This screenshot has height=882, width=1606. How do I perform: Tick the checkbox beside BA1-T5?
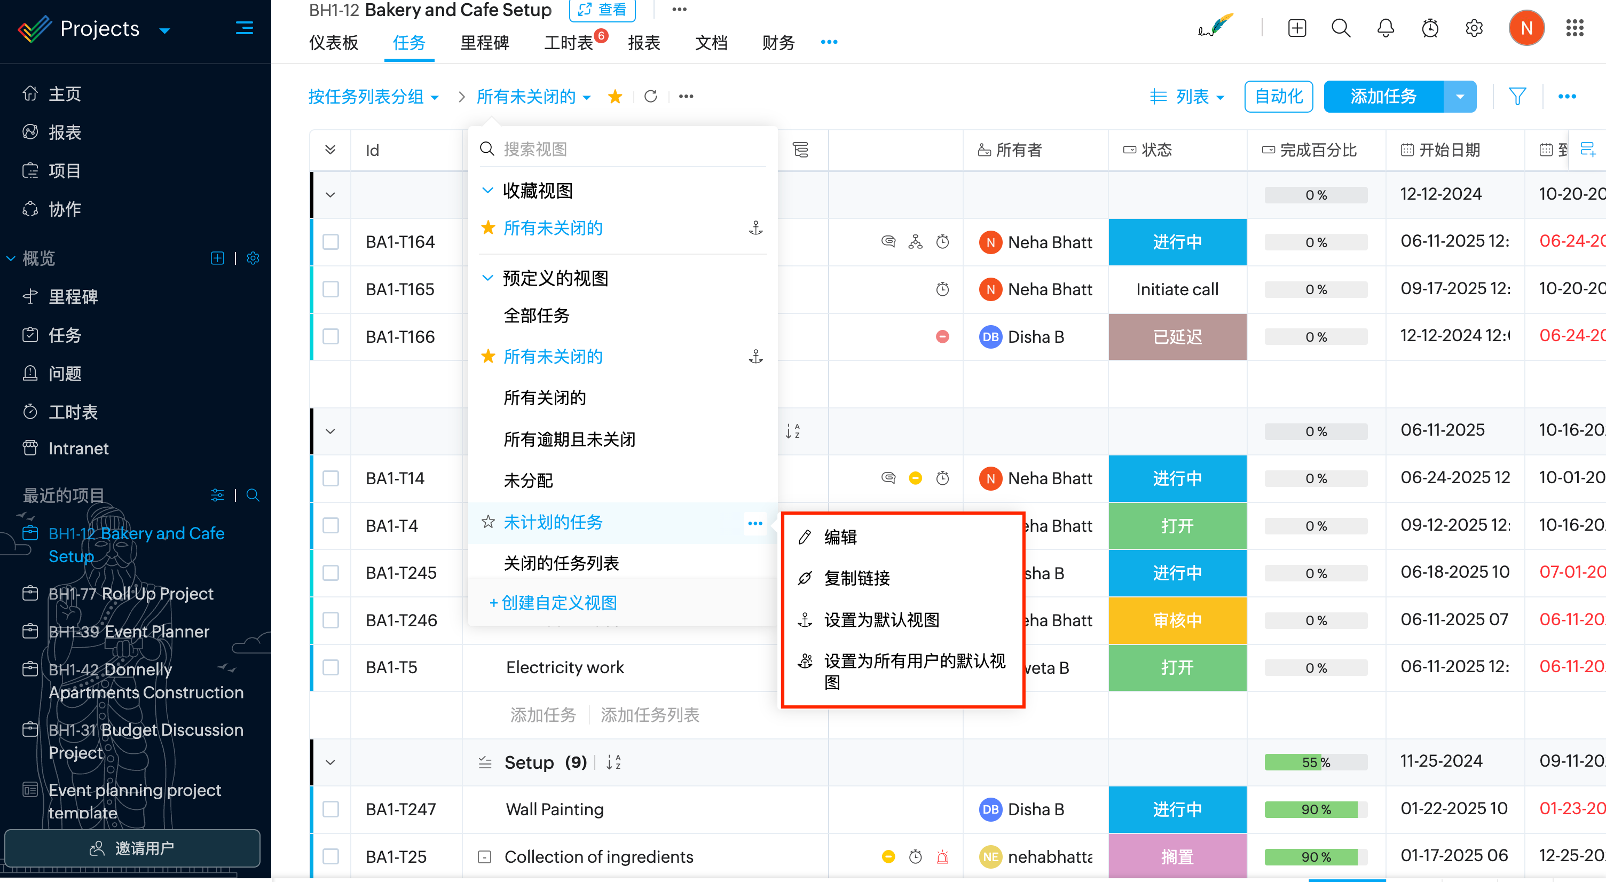(330, 667)
